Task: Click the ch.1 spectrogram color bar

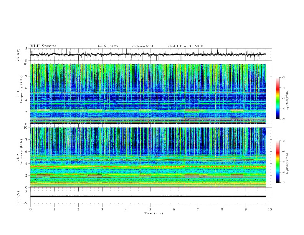Action: pyautogui.click(x=278, y=98)
